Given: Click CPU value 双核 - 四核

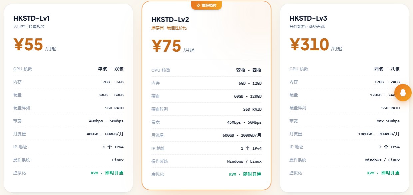Looking at the screenshot, I should pyautogui.click(x=249, y=70).
